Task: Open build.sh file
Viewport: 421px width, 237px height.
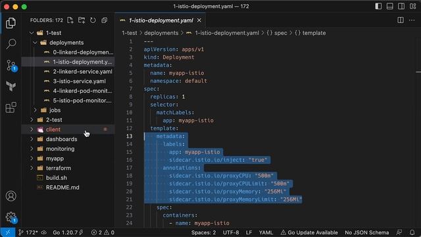Action: (68, 178)
